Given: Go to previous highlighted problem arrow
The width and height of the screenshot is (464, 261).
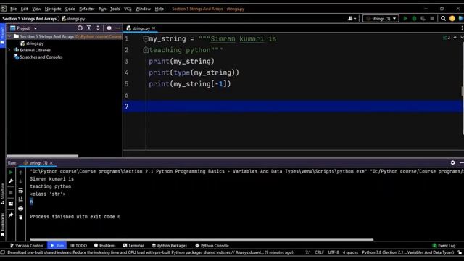Looking at the screenshot, I should coord(455,38).
